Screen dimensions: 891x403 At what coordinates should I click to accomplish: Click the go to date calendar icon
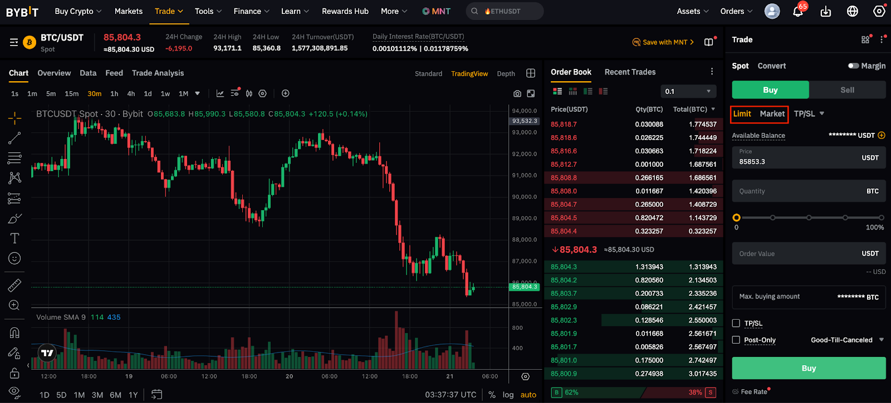click(x=156, y=395)
